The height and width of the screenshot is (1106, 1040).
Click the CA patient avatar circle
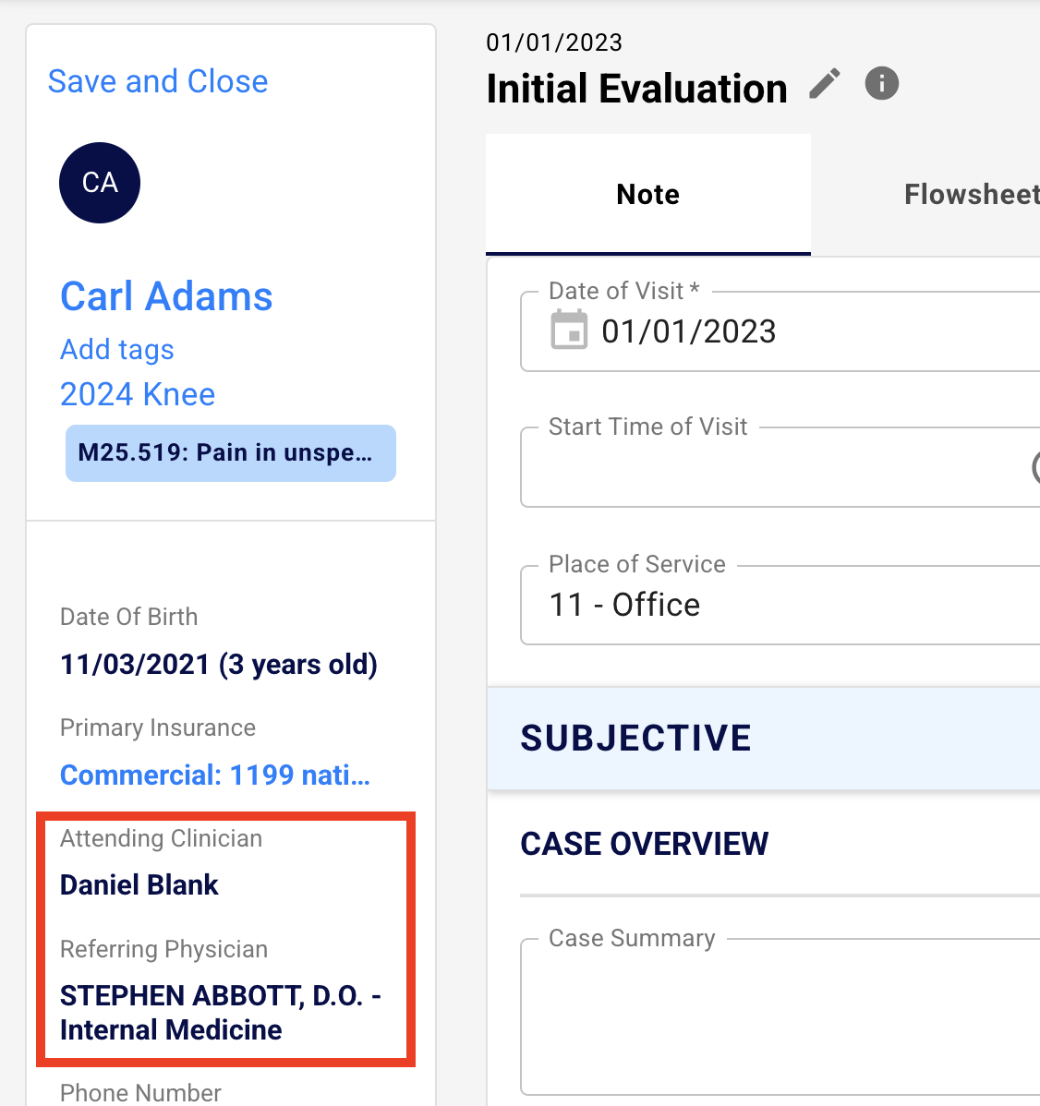(100, 183)
